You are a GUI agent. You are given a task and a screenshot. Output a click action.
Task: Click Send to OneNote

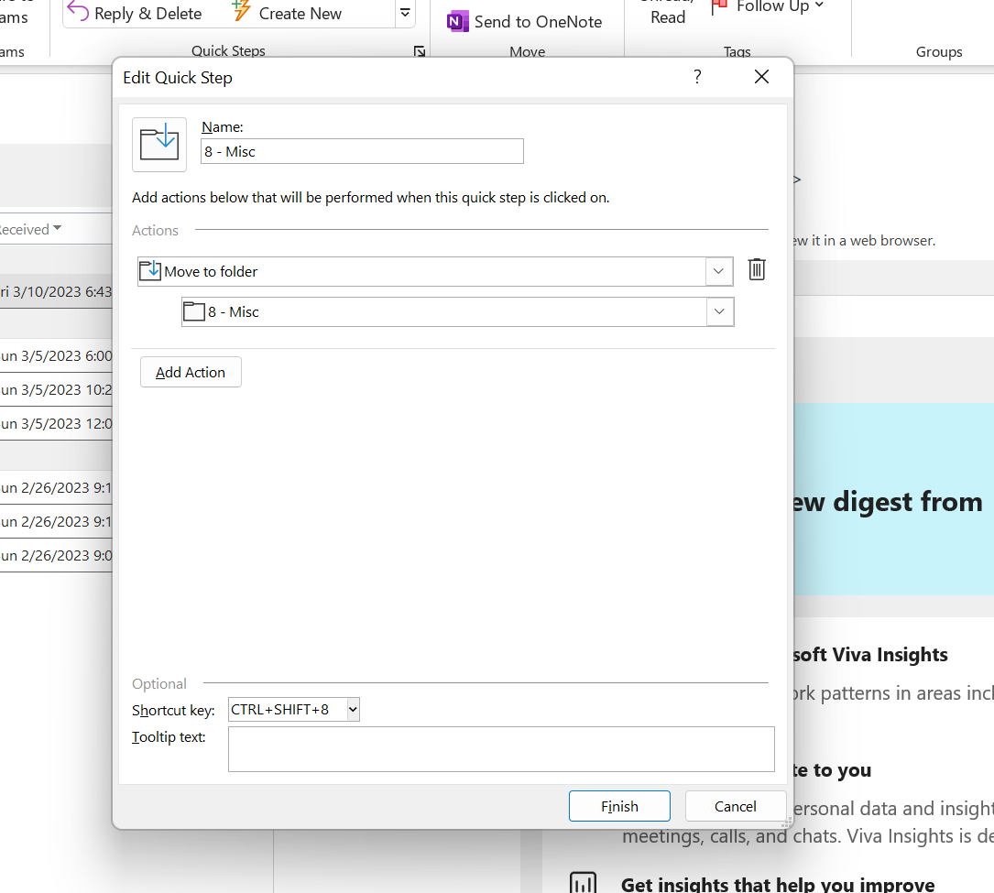tap(525, 22)
